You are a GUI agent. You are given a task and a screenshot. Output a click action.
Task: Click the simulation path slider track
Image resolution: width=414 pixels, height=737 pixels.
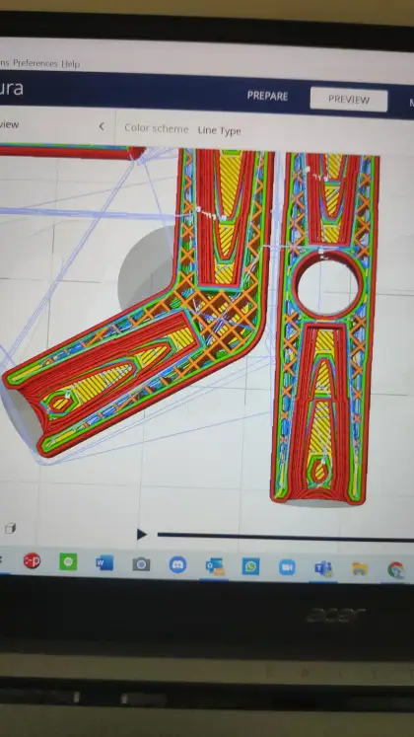[x=286, y=537]
